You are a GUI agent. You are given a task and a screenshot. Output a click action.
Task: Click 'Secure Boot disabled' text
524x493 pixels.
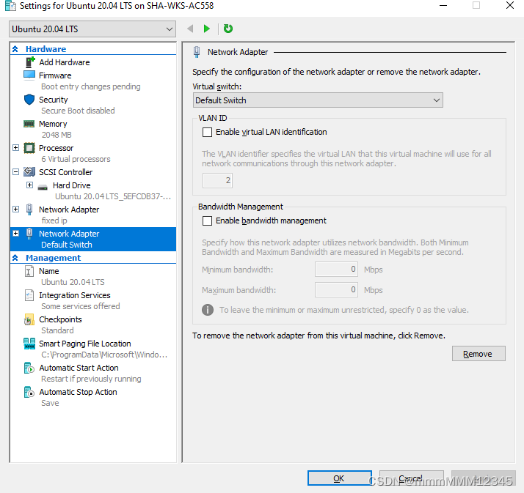click(x=78, y=111)
